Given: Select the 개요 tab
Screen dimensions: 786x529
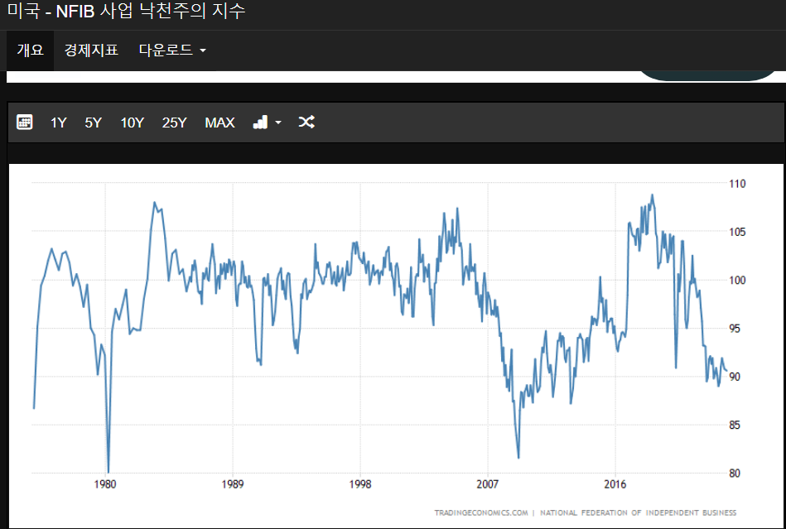Looking at the screenshot, I should pos(30,50).
